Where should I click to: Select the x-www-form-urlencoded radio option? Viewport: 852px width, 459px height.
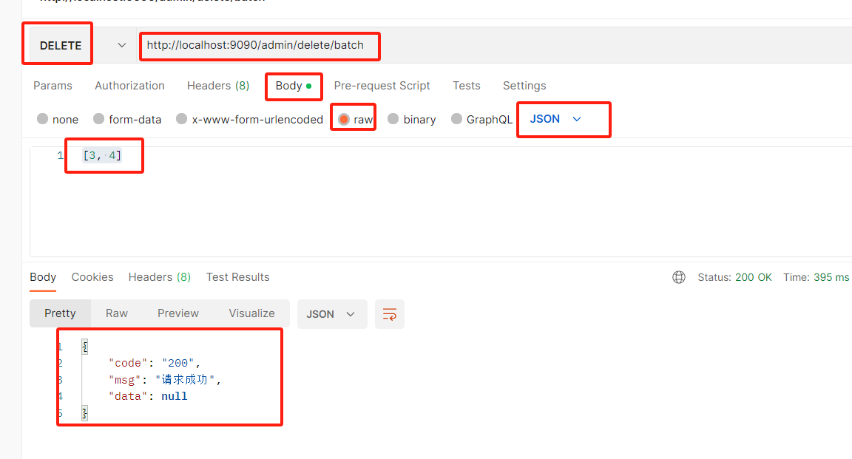181,119
